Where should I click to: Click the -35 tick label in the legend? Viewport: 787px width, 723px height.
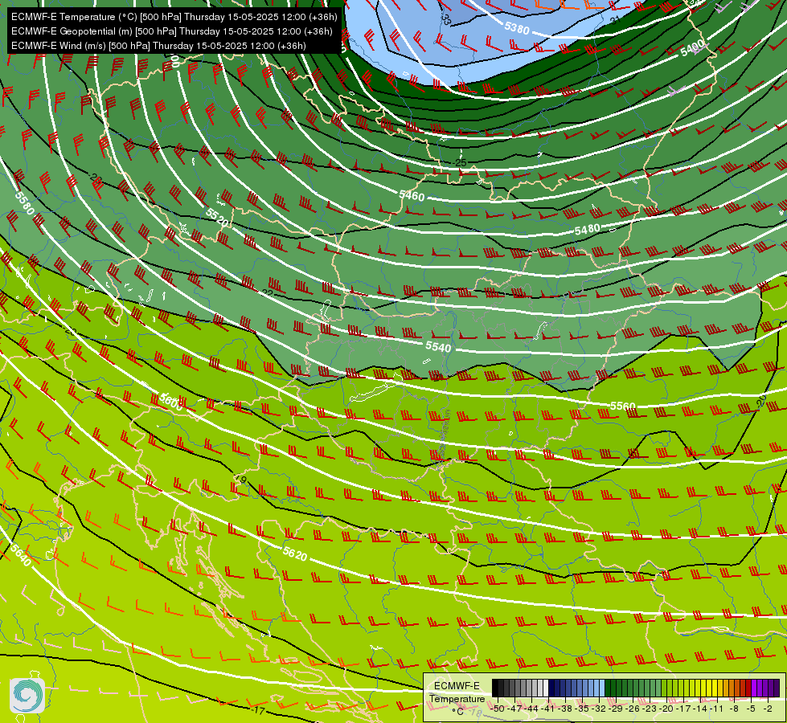[x=583, y=709]
